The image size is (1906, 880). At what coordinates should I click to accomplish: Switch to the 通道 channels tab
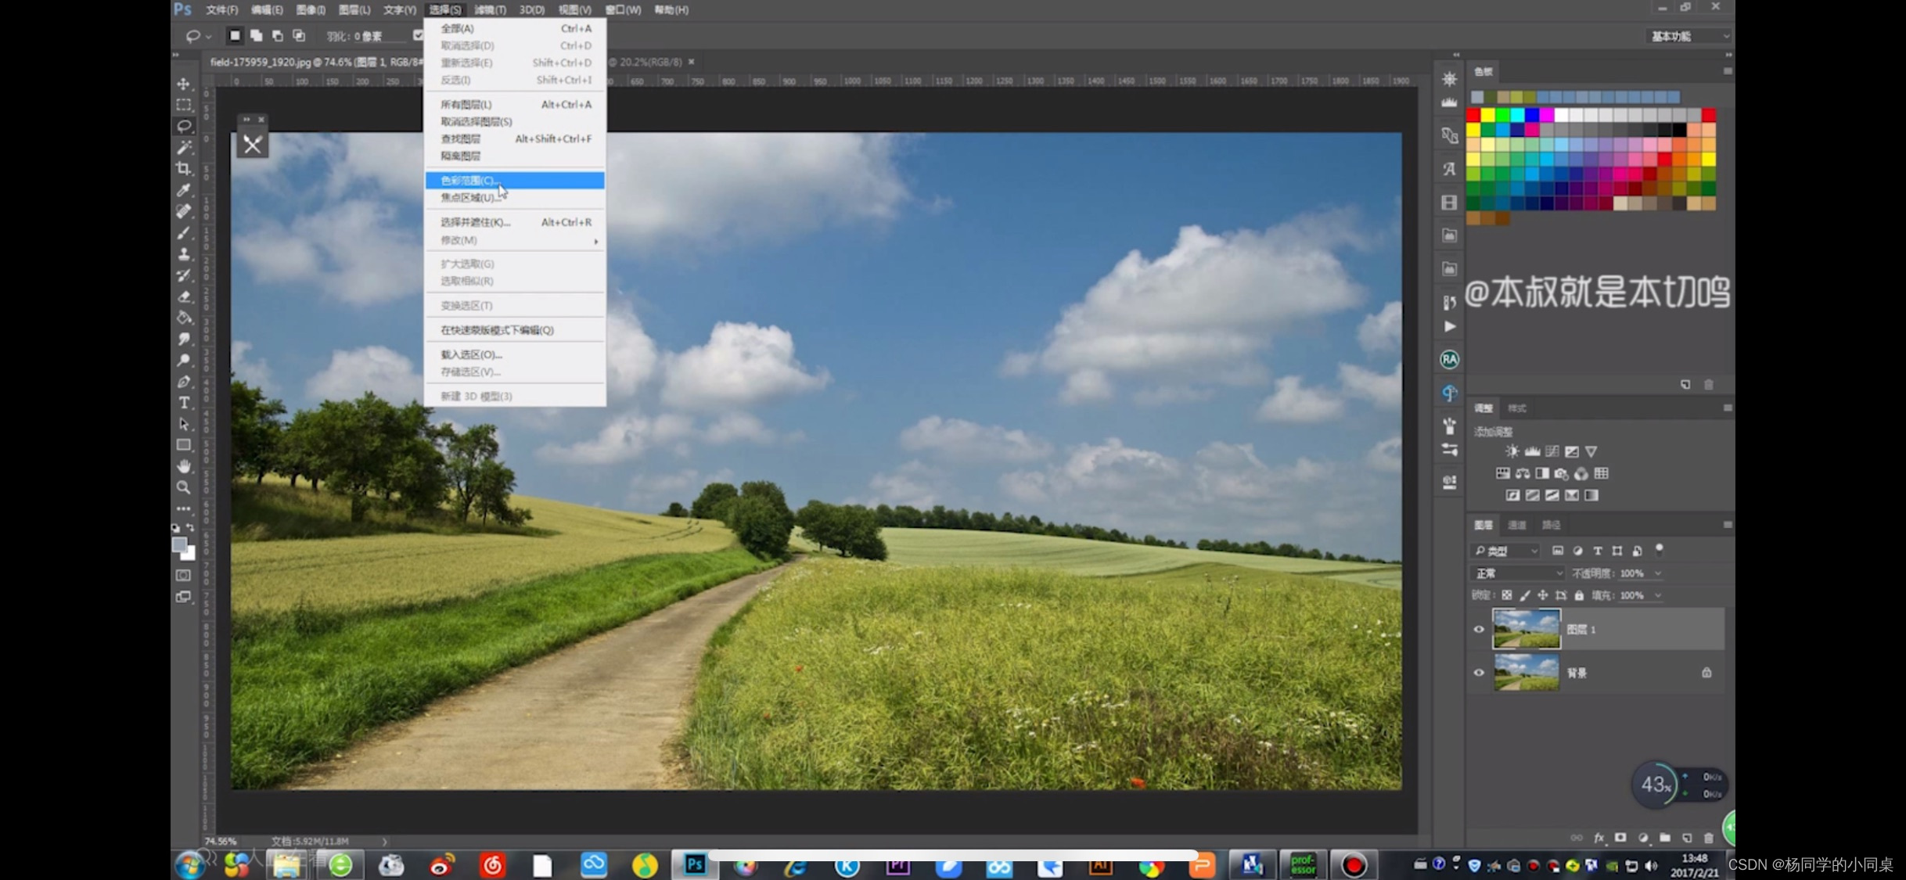coord(1517,525)
